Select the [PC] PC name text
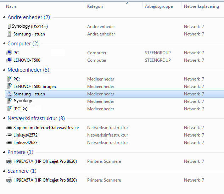Screen dimensions: 224x194 tap(21, 109)
